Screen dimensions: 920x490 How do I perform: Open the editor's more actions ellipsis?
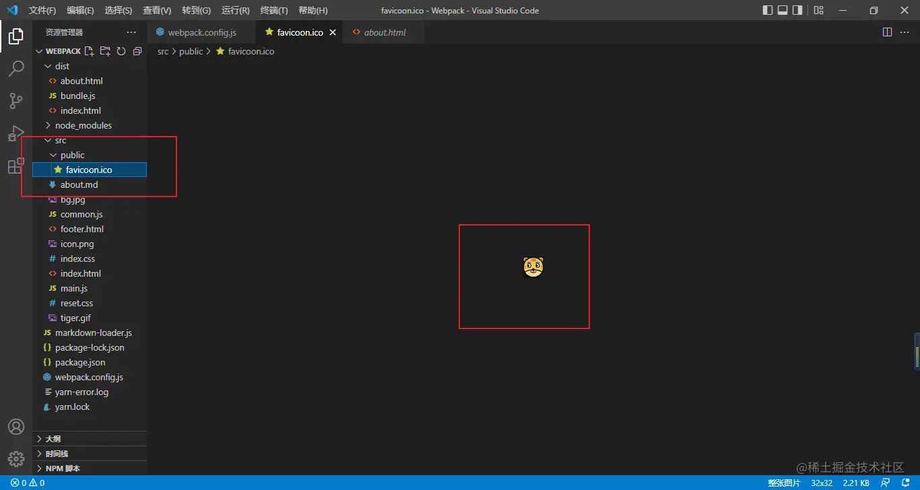pyautogui.click(x=905, y=32)
